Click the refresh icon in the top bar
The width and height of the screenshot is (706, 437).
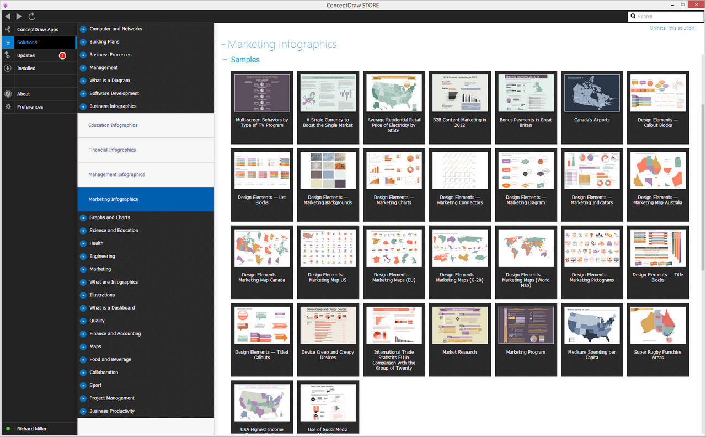[31, 17]
